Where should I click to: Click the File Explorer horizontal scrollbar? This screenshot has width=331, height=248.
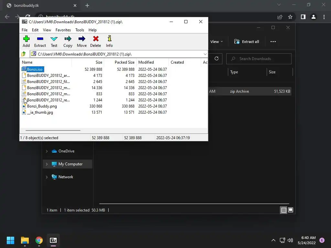[x=194, y=204]
